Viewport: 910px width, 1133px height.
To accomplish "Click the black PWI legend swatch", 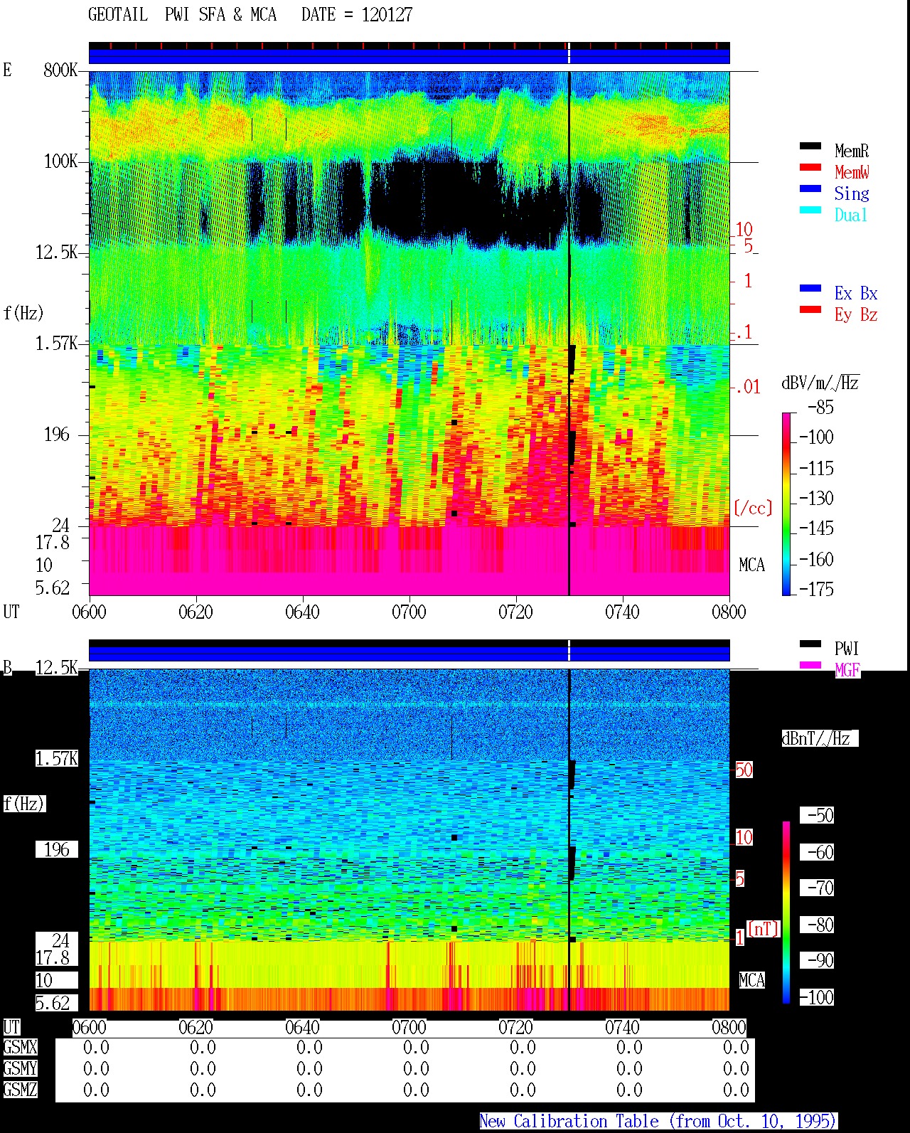I will 810,644.
